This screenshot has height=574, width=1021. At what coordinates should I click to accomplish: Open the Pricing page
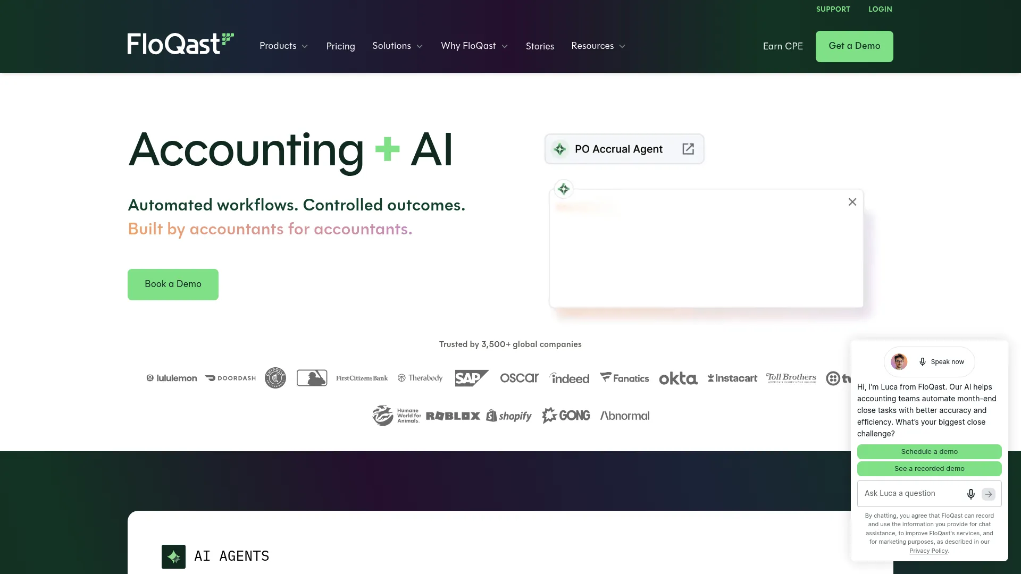coord(340,46)
